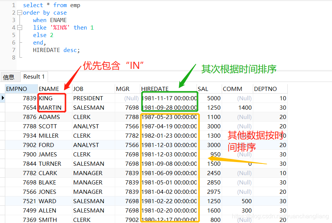Select MGR (Null) cell in KING row
The image size is (332, 223).
pos(127,98)
